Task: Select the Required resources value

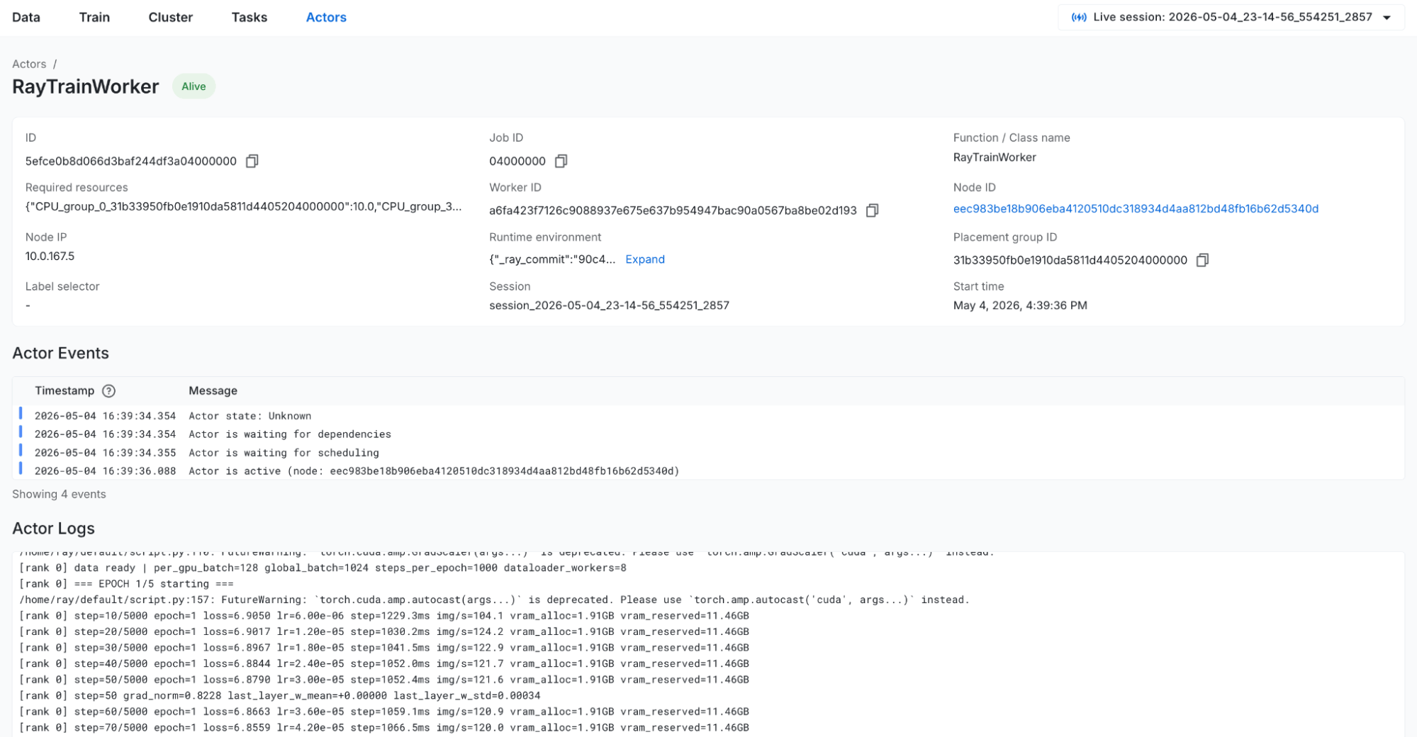Action: tap(243, 207)
